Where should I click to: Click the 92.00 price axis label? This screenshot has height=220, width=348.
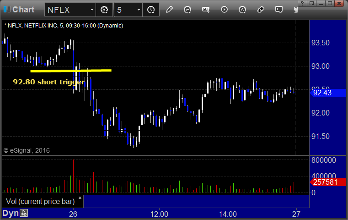[320, 113]
